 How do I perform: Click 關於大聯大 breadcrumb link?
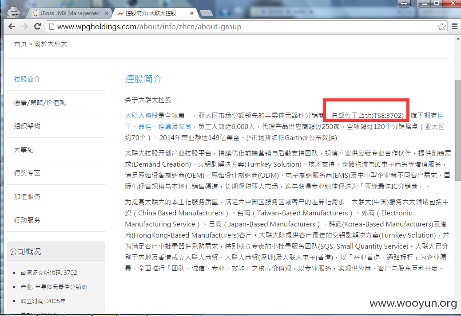point(51,44)
